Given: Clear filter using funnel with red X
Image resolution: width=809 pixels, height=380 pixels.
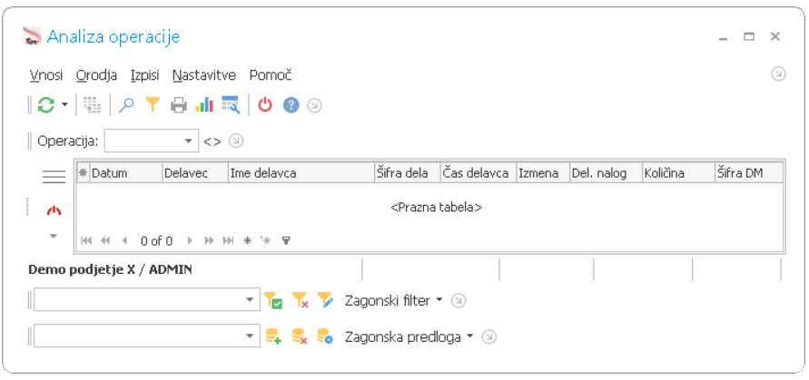Looking at the screenshot, I should pos(300,300).
